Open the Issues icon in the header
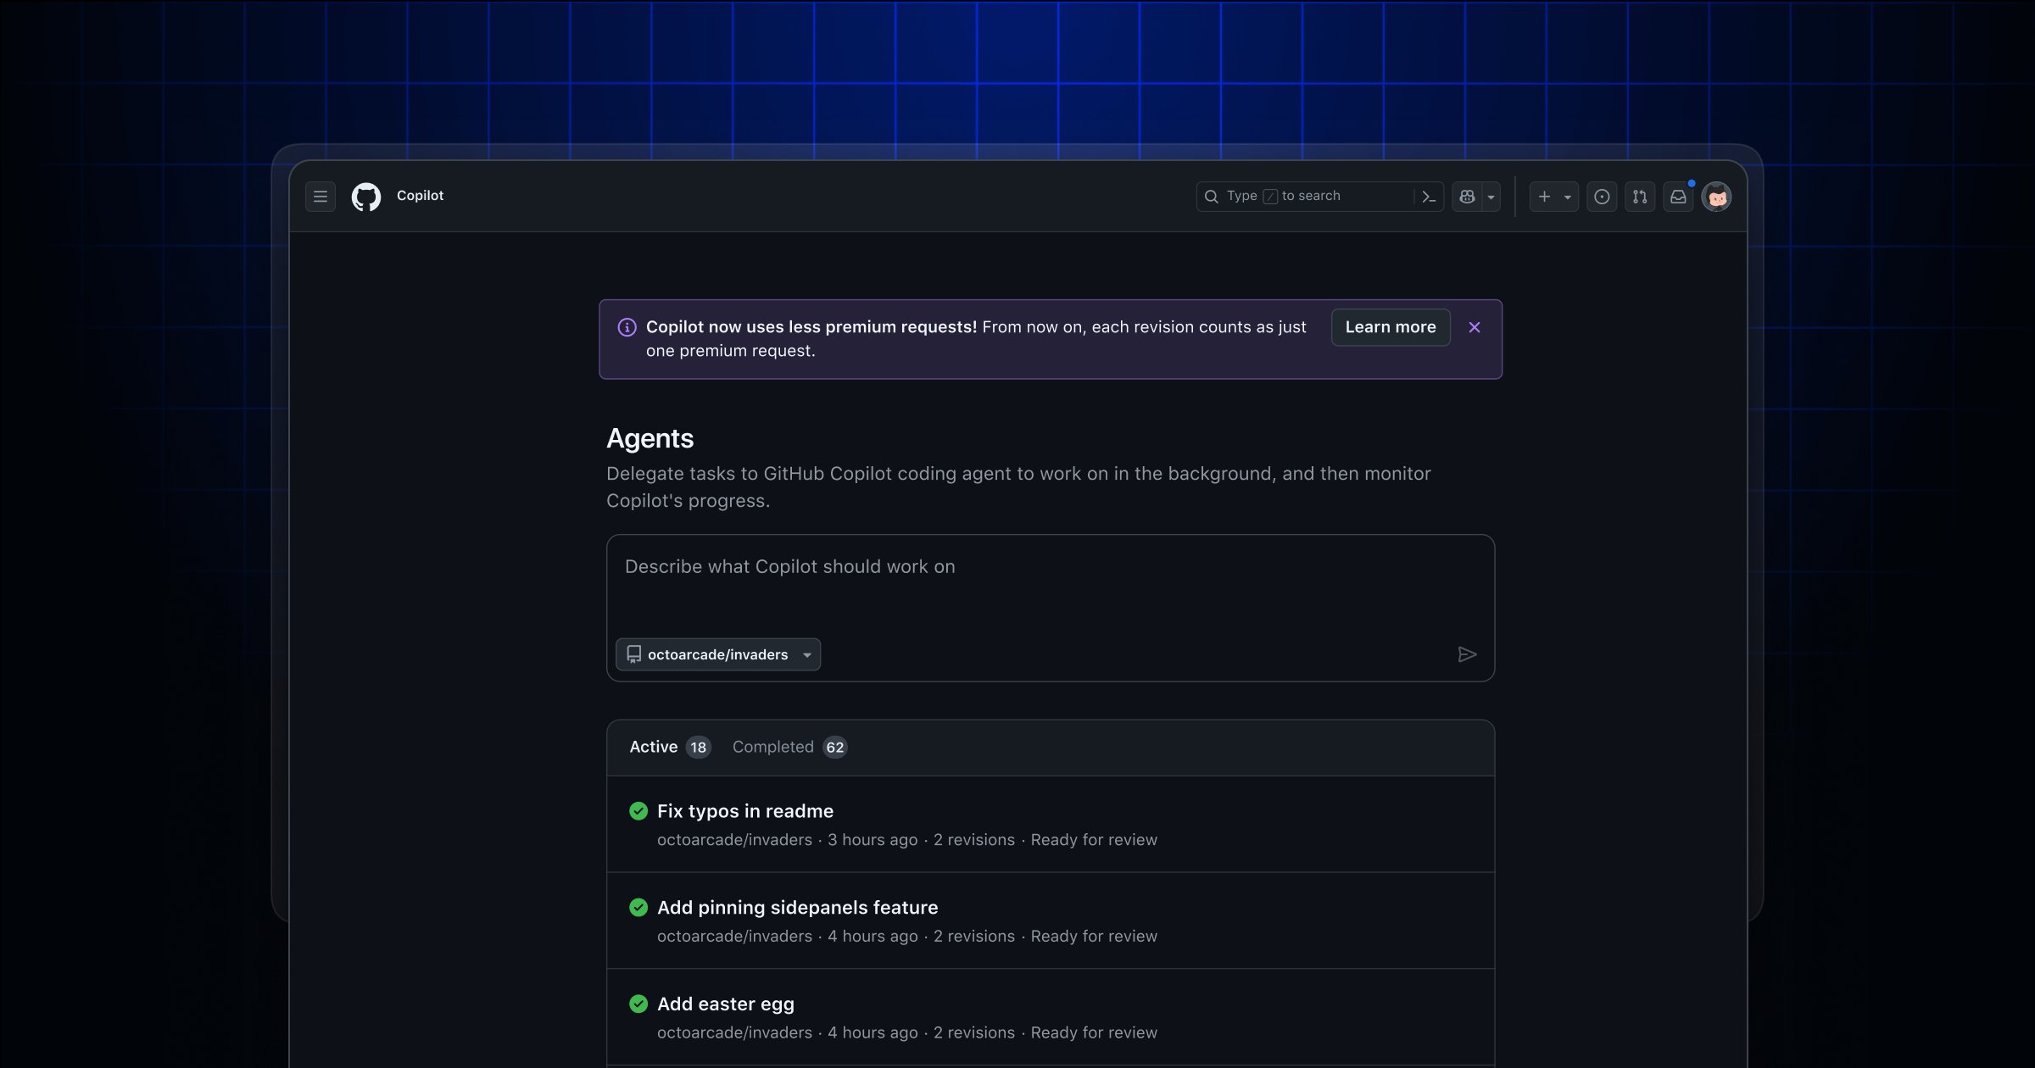This screenshot has height=1068, width=2035. [x=1602, y=196]
